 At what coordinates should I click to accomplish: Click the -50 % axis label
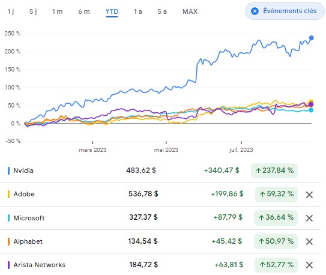[x=13, y=141]
